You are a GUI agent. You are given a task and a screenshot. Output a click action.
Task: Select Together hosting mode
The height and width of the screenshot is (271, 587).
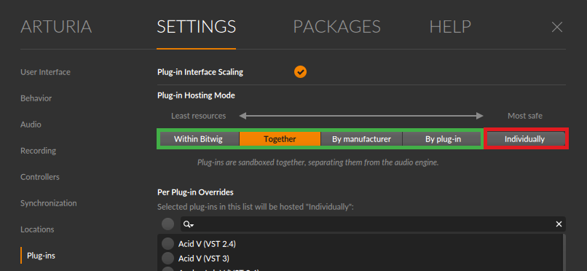[x=280, y=139]
